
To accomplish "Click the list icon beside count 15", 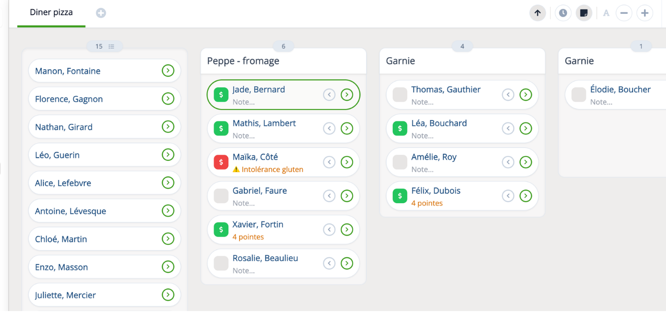I will pos(111,47).
